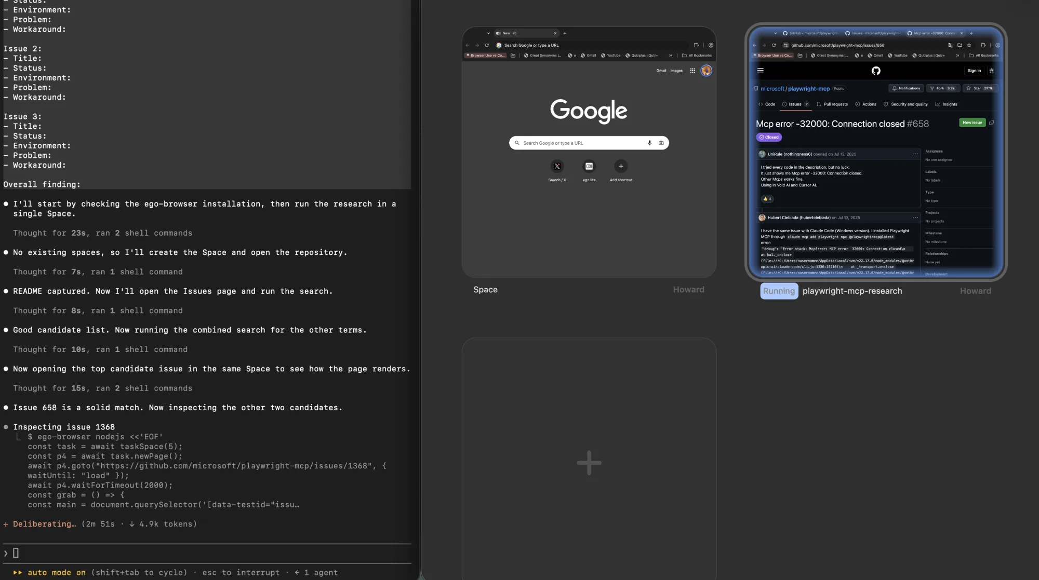This screenshot has height=580, width=1039.
Task: Switch to the 'Issues · microsoft/playwright' browser tab
Action: [872, 33]
